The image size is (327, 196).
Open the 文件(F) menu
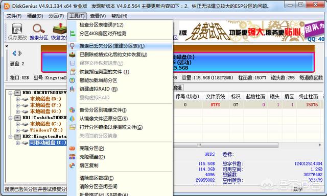point(14,16)
